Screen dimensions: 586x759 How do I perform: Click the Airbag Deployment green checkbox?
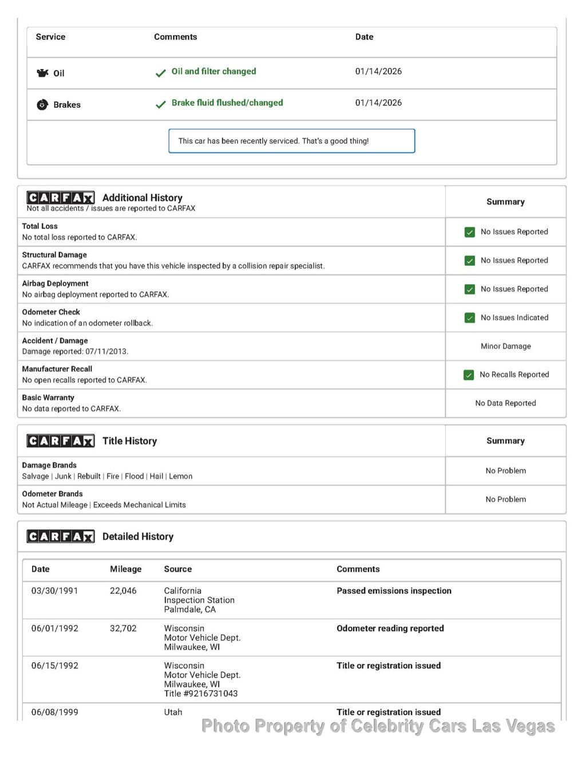pos(470,289)
